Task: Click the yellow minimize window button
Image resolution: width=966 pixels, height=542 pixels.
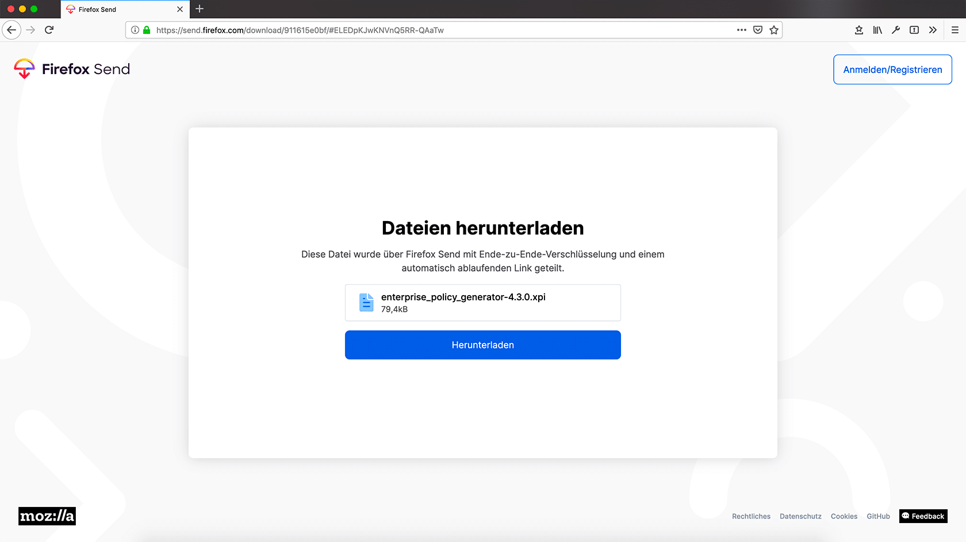Action: (22, 9)
